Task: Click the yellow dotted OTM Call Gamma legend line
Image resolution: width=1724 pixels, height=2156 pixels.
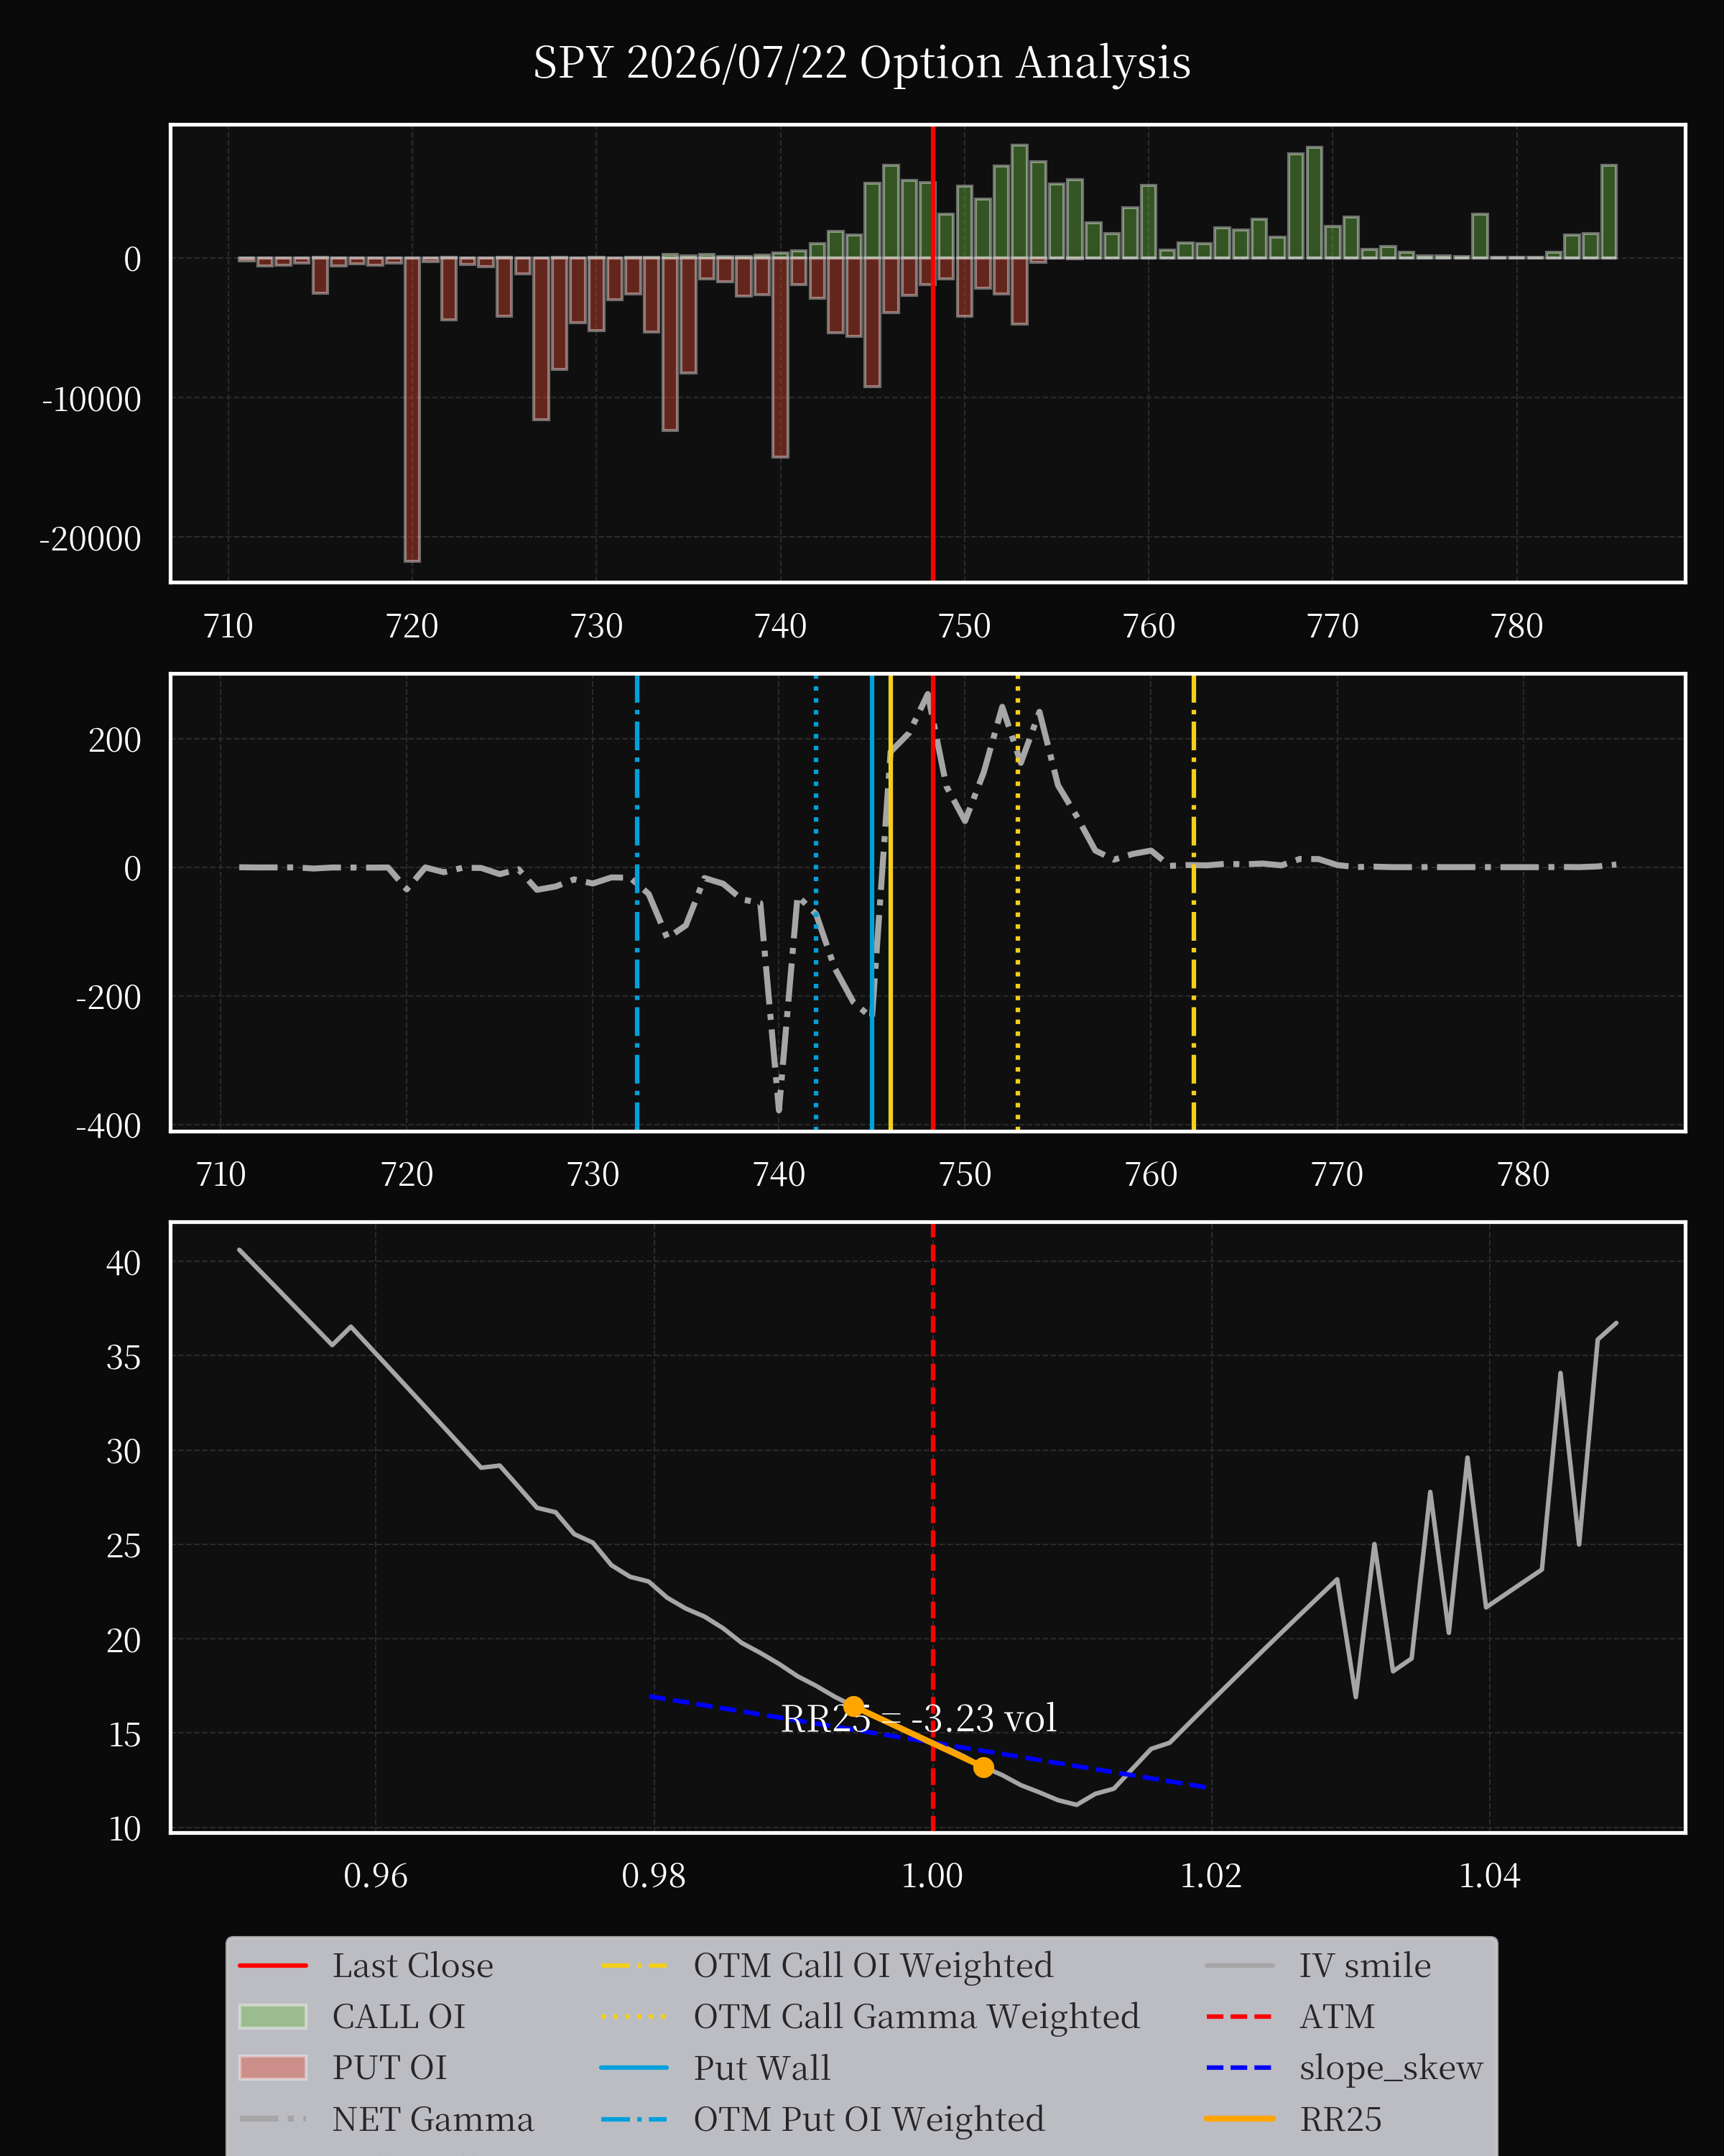Action: coord(634,2017)
